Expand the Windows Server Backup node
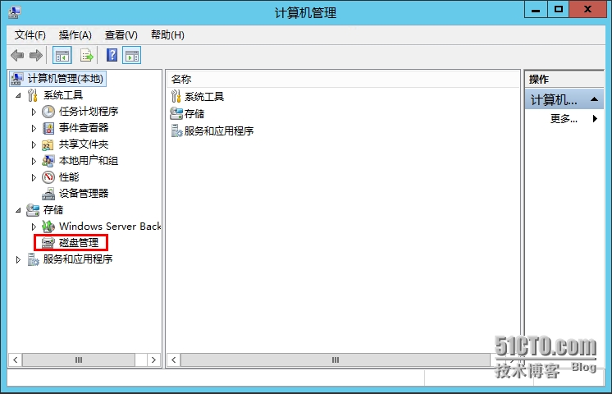The height and width of the screenshot is (394, 612). pos(34,227)
